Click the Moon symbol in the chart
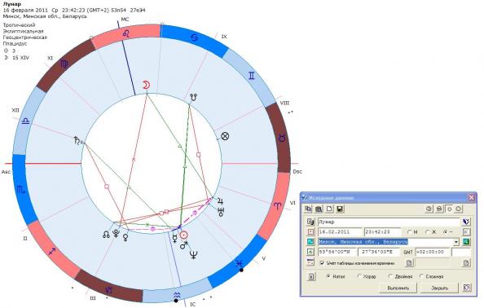The image size is (484, 308). point(146,85)
